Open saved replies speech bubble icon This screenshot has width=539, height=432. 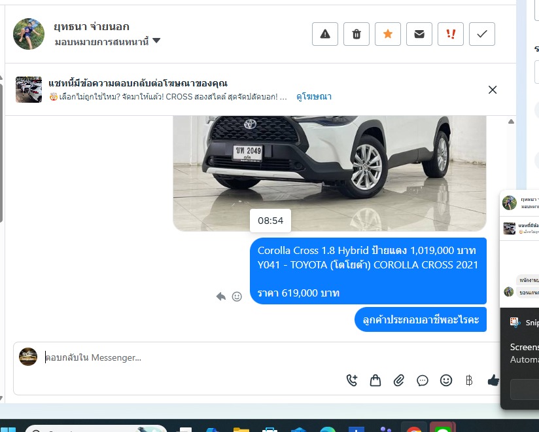pos(423,380)
